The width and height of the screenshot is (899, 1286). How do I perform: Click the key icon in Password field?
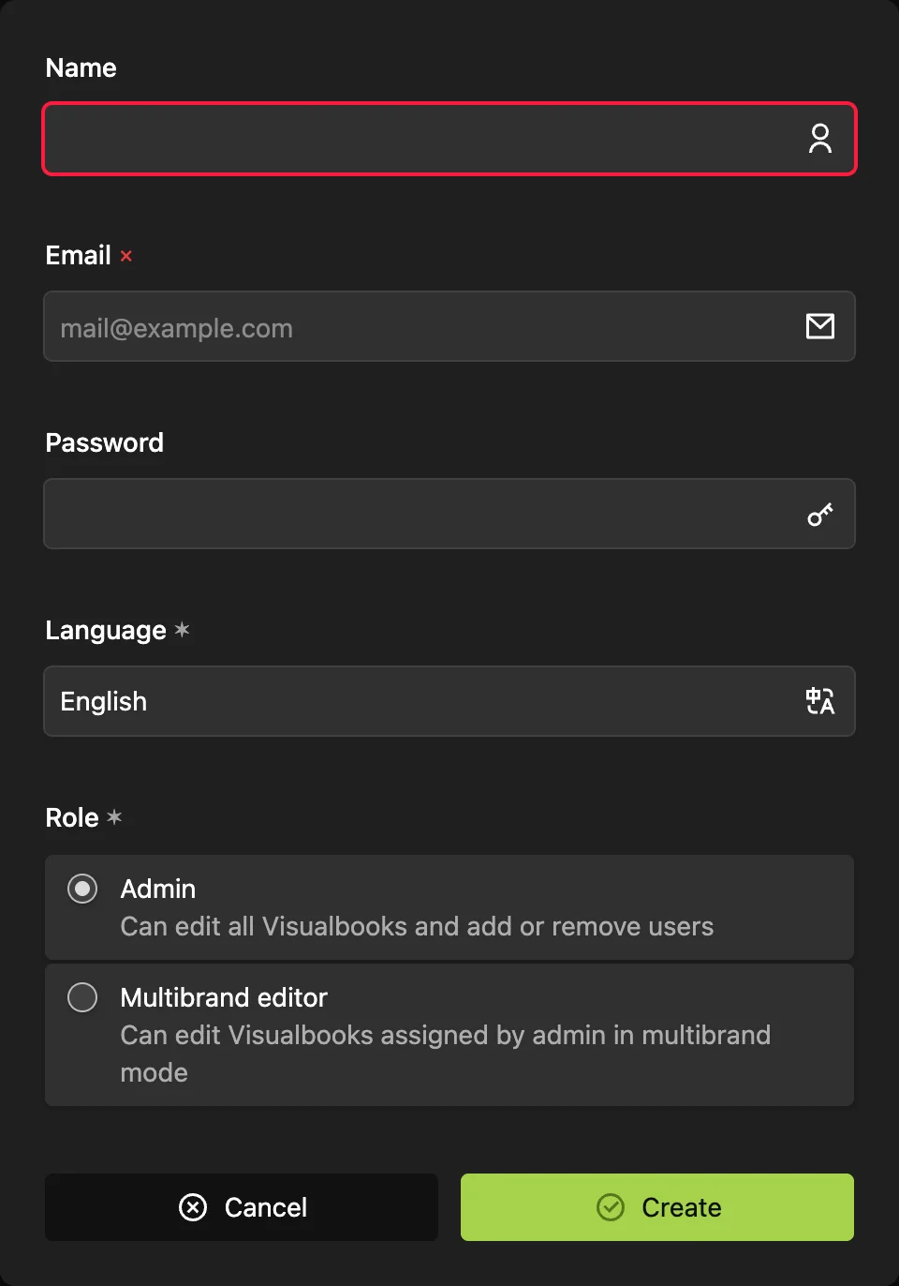click(x=820, y=514)
